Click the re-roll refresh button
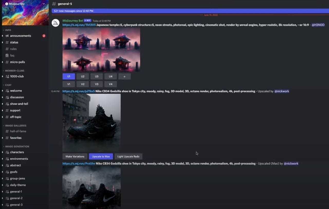Image resolution: width=329 pixels, height=209 pixels. coord(124,76)
